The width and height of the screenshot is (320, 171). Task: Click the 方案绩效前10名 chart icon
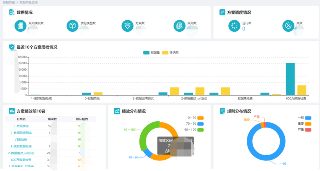tap(12, 111)
